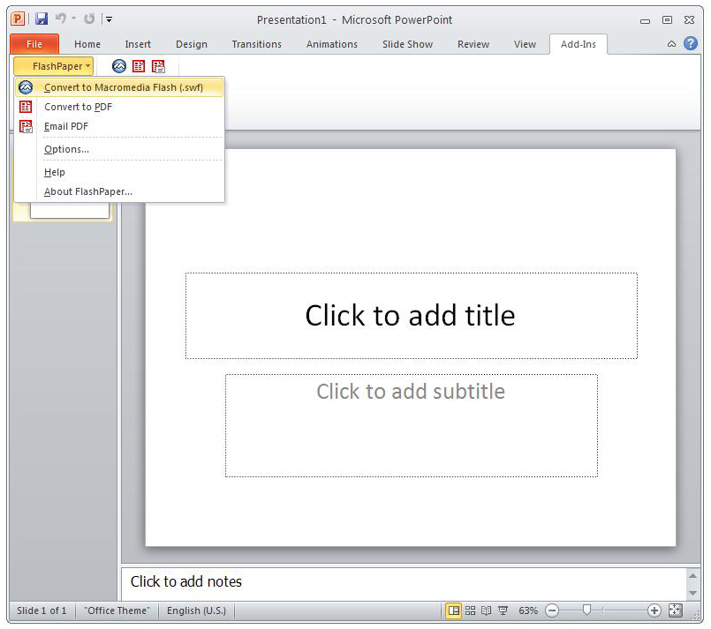Open the Undo history dropdown arrow
This screenshot has width=711, height=629.
(x=73, y=19)
